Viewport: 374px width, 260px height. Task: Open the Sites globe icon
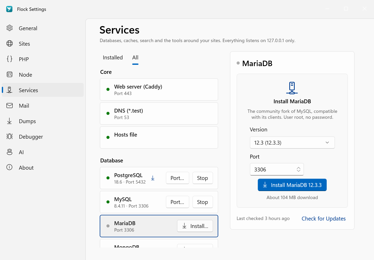(x=10, y=44)
